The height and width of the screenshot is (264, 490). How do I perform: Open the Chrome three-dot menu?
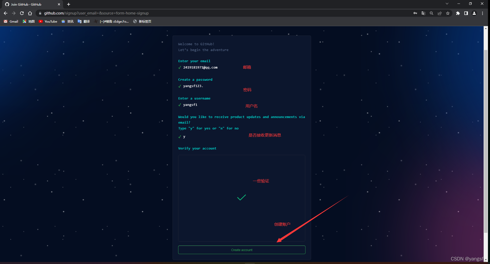(x=482, y=13)
